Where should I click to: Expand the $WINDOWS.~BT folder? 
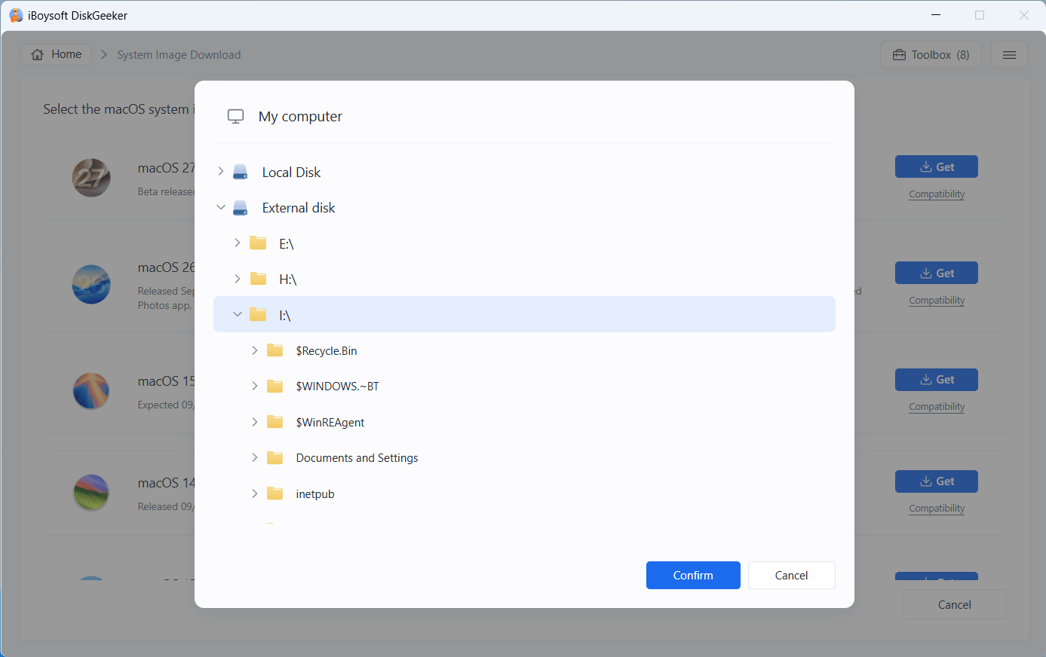pos(255,386)
